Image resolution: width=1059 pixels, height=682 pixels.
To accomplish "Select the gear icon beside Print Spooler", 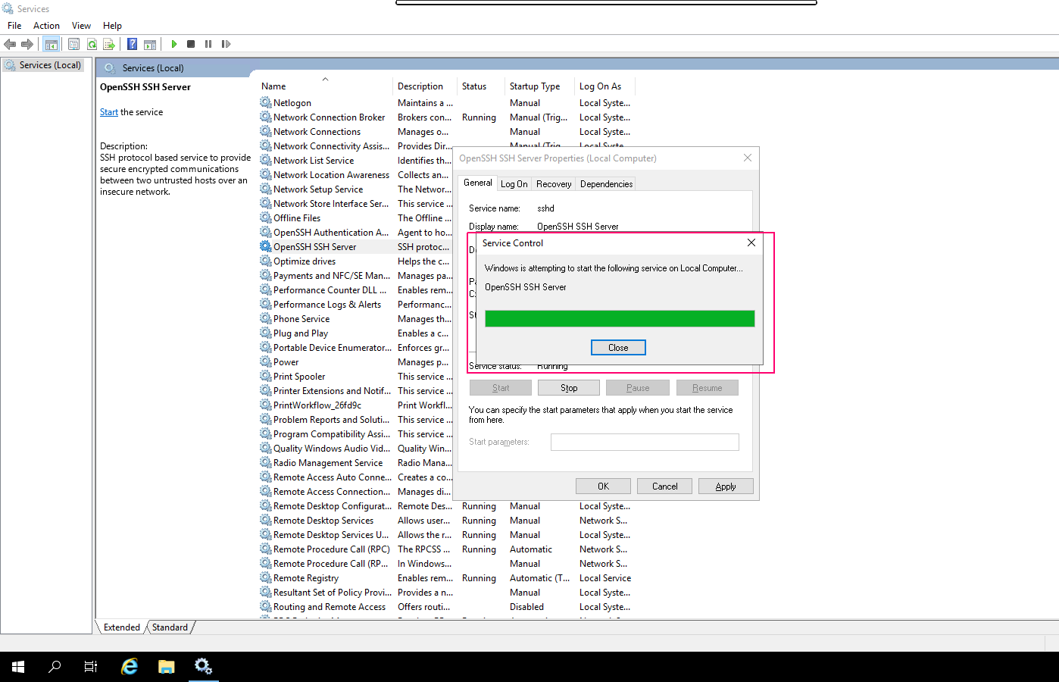I will 266,376.
